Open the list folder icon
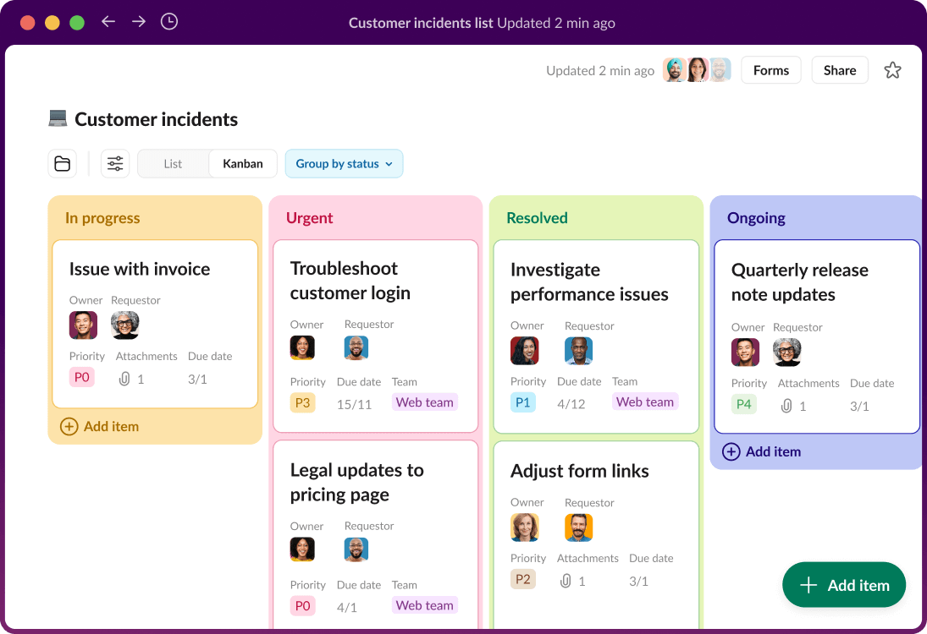Image resolution: width=927 pixels, height=634 pixels. coord(62,163)
